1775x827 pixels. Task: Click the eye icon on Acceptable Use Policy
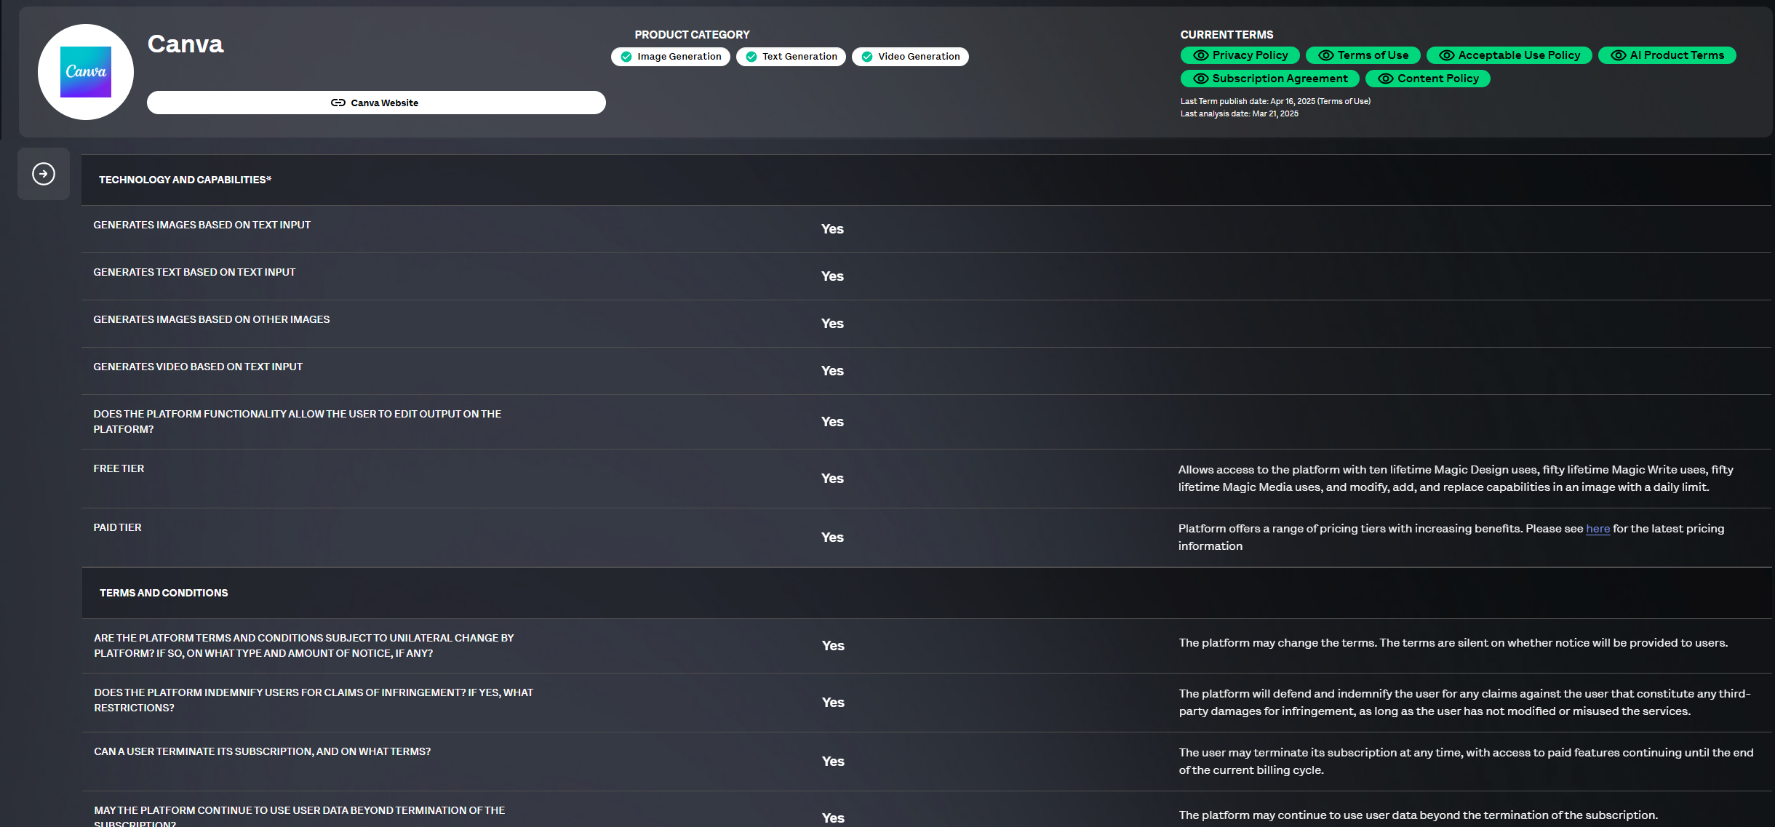1447,55
